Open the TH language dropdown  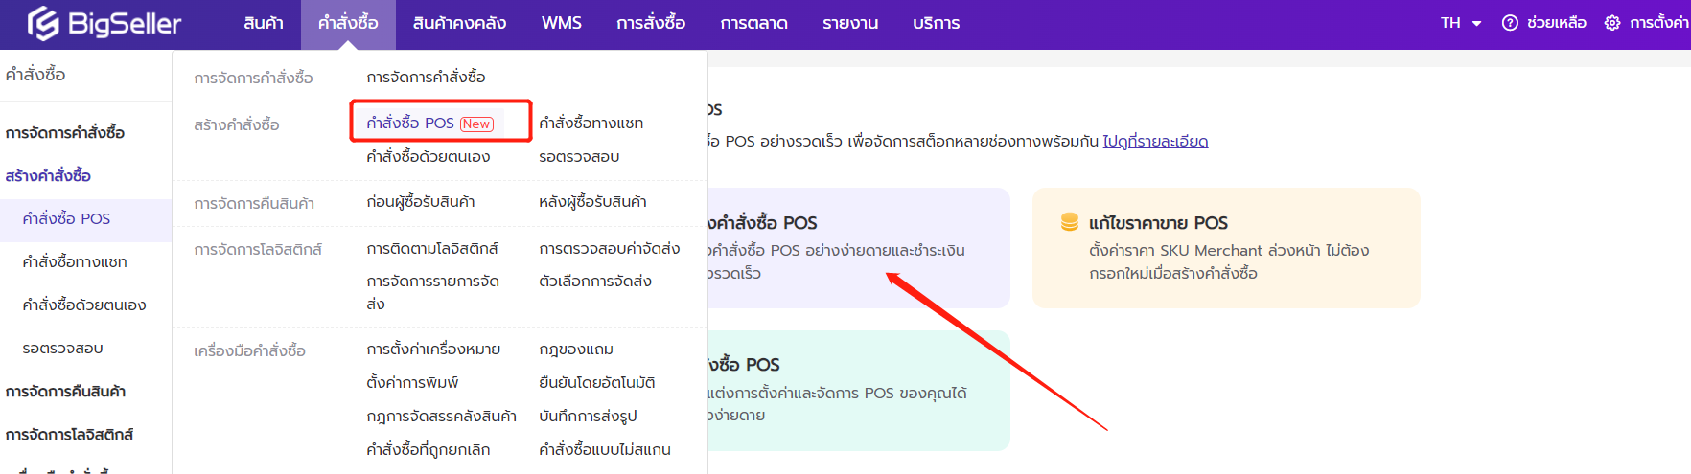(x=1461, y=23)
